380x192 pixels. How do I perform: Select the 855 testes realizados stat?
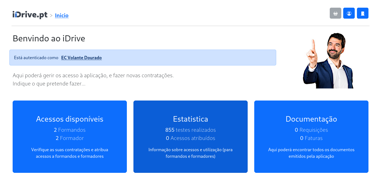pos(190,130)
